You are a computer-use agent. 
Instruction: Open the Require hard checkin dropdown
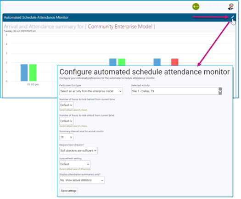click(x=78, y=151)
